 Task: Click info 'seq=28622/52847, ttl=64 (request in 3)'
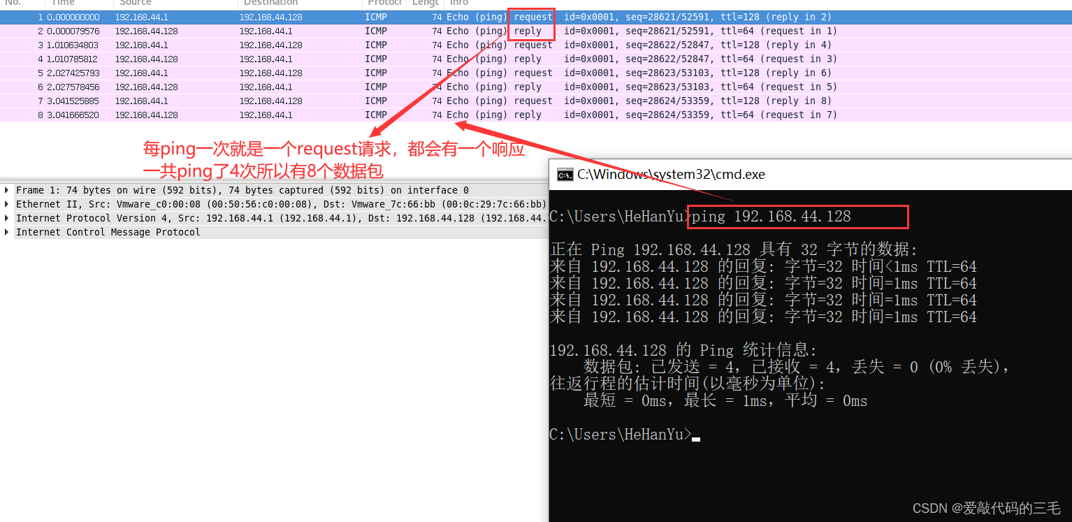(x=732, y=59)
